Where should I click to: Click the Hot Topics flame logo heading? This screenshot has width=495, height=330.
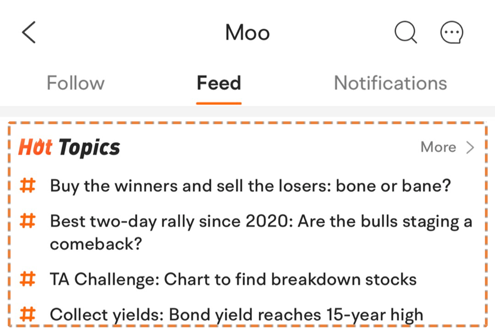[69, 147]
